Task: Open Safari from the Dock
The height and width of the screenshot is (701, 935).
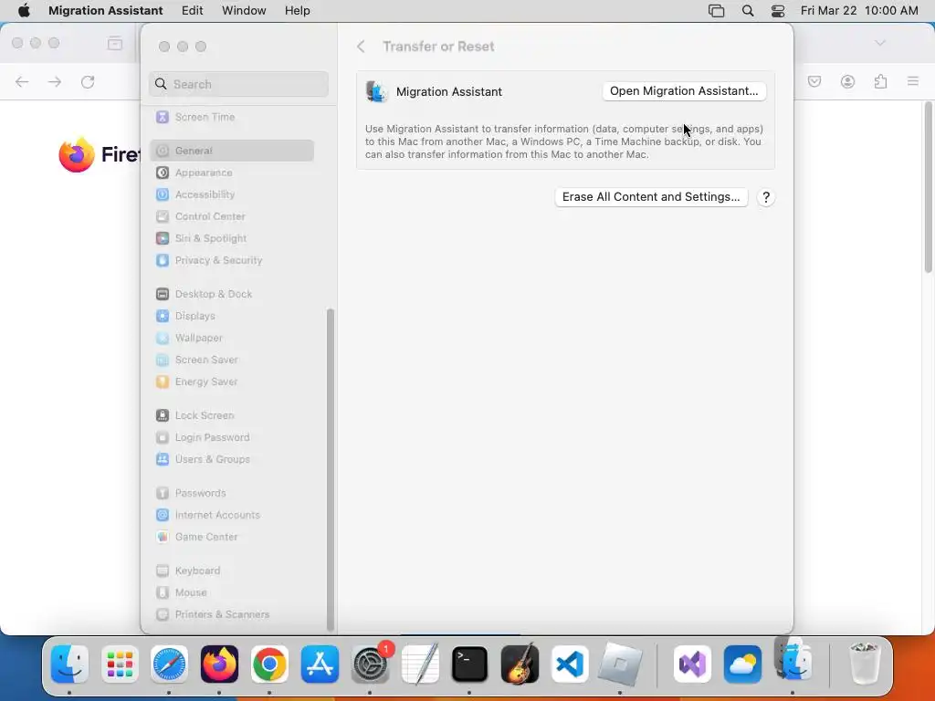Action: 169,664
